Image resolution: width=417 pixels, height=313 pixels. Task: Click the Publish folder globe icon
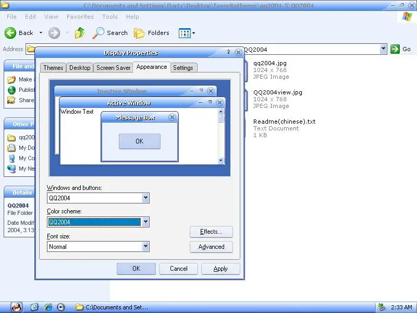pyautogui.click(x=11, y=90)
